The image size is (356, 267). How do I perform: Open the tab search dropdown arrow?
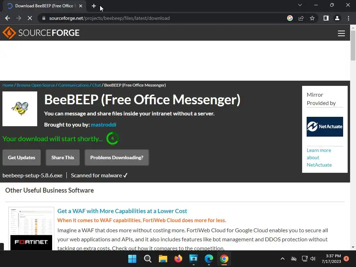pyautogui.click(x=300, y=5)
